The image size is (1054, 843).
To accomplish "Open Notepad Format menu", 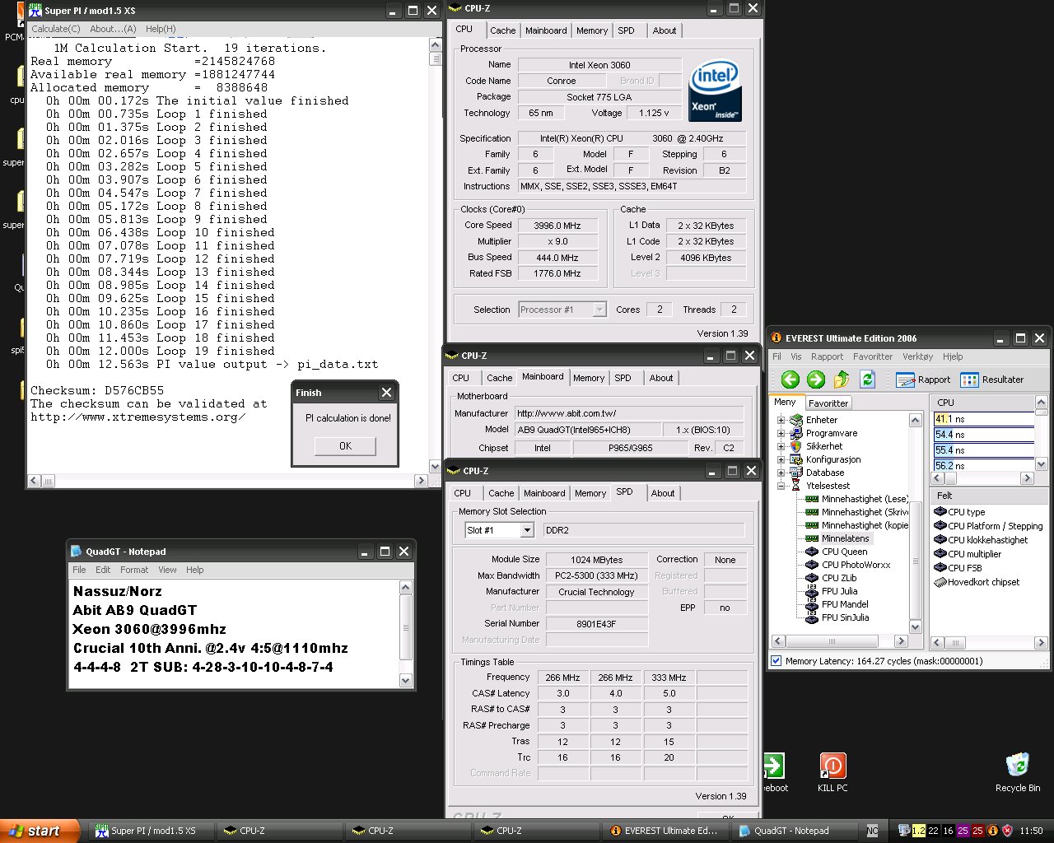I will pos(134,570).
